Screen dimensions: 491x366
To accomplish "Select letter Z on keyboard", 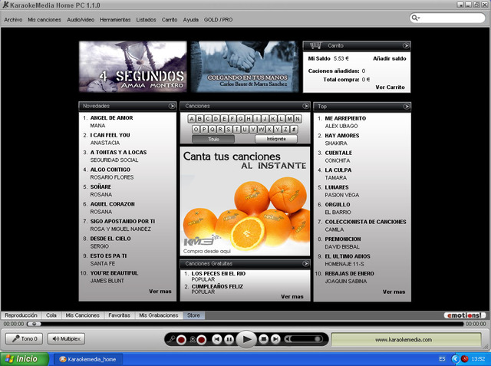I will pyautogui.click(x=285, y=130).
